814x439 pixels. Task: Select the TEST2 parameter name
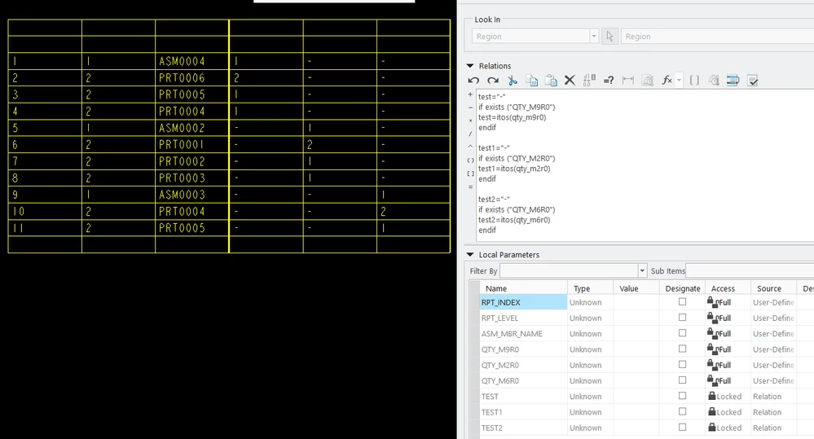(x=491, y=428)
